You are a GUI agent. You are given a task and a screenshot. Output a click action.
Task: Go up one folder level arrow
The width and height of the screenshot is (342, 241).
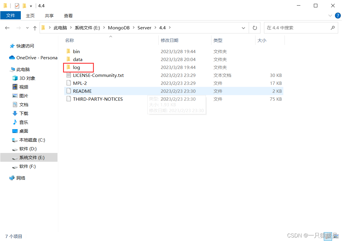coord(35,28)
